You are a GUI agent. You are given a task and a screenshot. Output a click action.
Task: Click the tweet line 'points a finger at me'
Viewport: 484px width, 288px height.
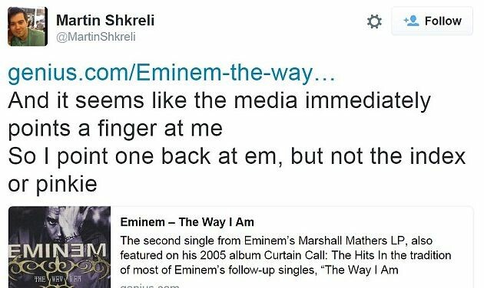[x=115, y=129]
